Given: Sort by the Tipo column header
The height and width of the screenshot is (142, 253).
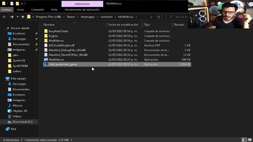Looking at the screenshot, I should [147, 24].
